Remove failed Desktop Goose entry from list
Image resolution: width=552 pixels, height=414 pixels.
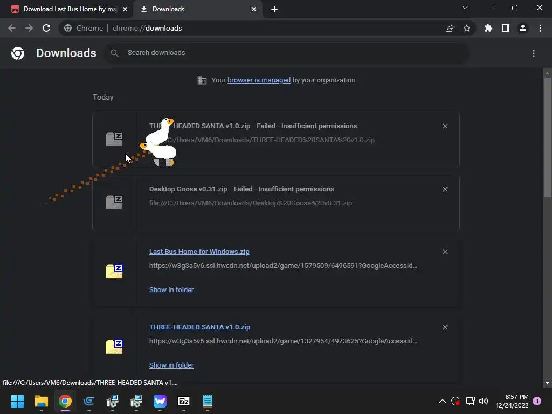(x=445, y=189)
